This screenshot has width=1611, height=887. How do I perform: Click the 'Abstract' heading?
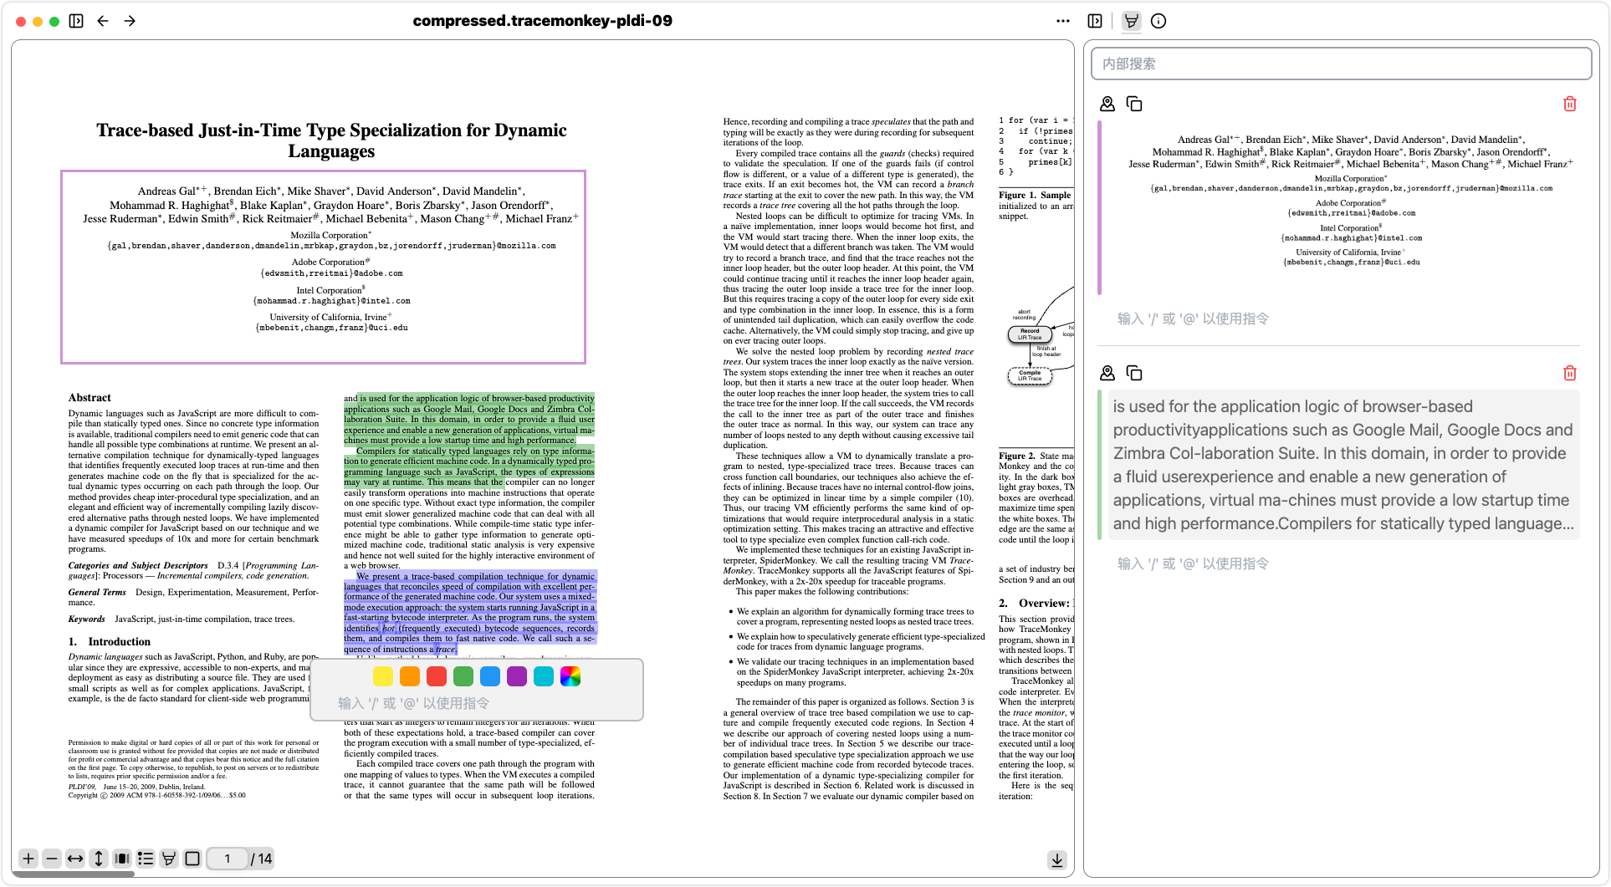[89, 398]
